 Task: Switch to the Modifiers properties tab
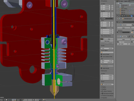[131, 16]
